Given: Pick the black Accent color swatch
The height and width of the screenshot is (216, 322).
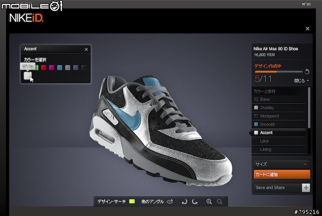Looking at the screenshot, I should 84,68.
